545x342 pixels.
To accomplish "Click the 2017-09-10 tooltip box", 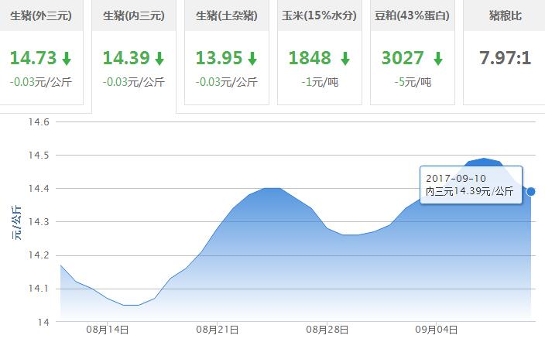I will (x=471, y=185).
